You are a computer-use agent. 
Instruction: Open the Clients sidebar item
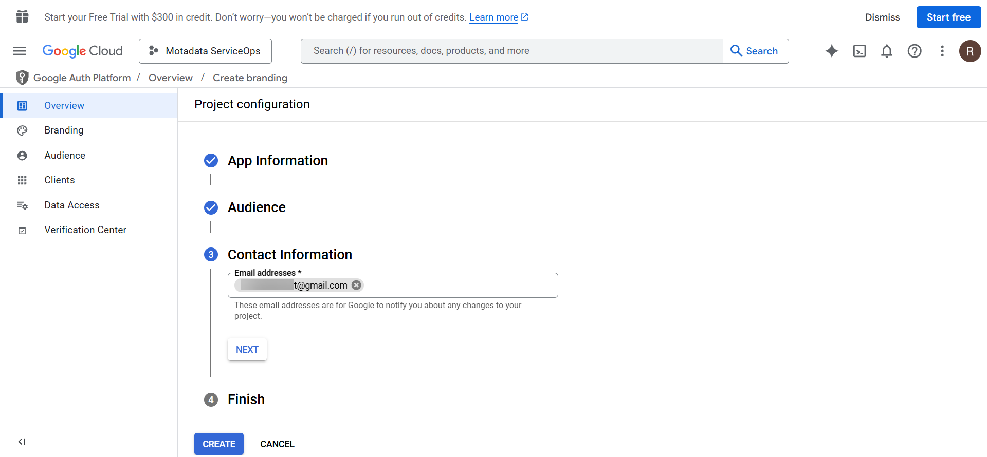click(60, 180)
